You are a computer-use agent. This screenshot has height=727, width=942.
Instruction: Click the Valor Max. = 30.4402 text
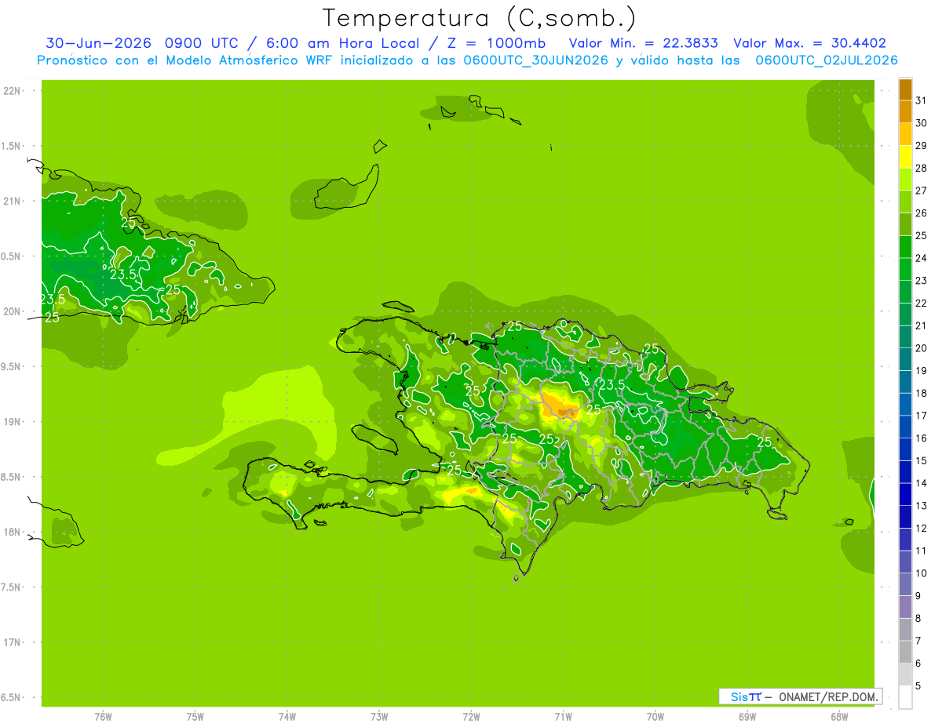810,43
